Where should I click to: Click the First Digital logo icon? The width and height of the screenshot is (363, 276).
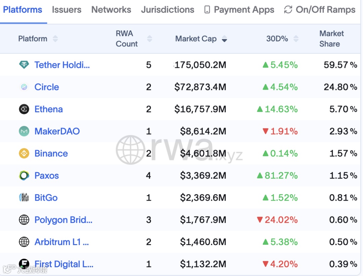click(x=24, y=264)
